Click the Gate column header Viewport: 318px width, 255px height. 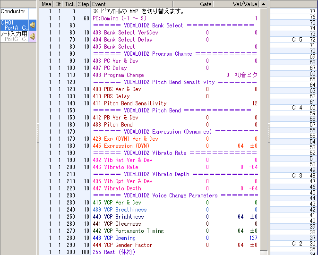tap(206, 4)
